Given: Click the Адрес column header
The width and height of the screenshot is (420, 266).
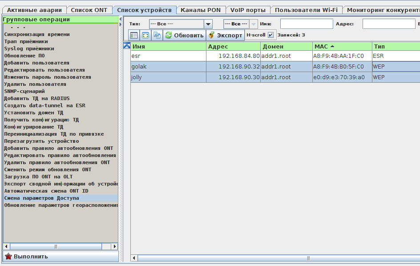Looking at the screenshot, I should [233, 46].
